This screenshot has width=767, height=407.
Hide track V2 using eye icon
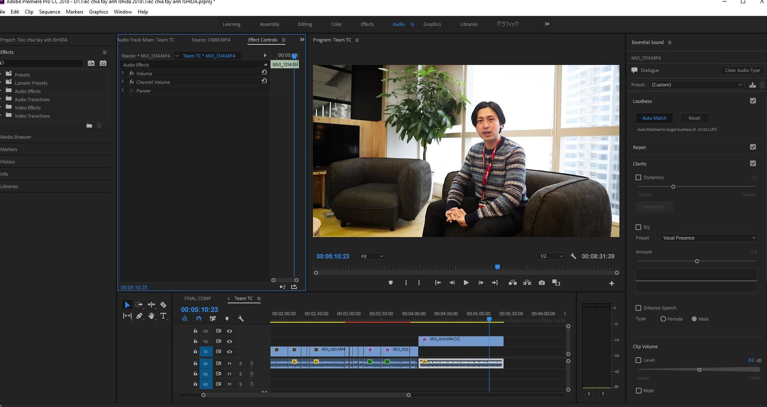click(x=229, y=341)
